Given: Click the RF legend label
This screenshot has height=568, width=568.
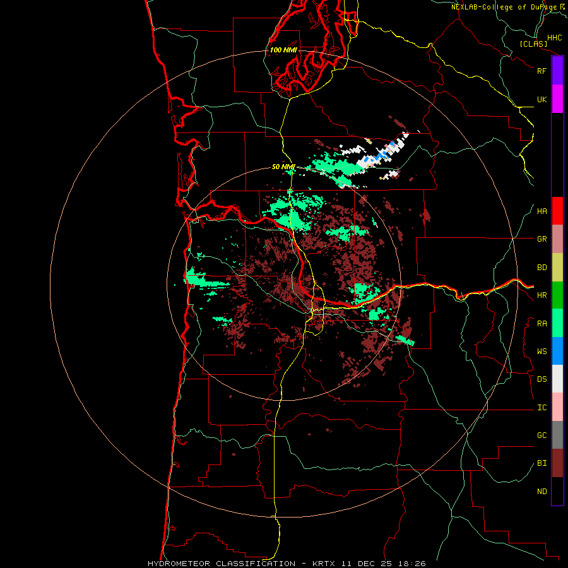Looking at the screenshot, I should [541, 71].
